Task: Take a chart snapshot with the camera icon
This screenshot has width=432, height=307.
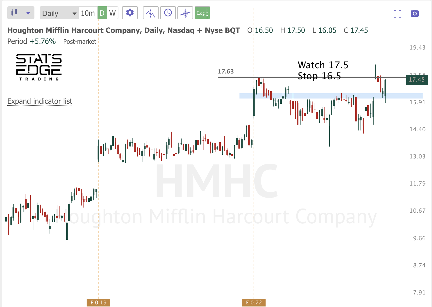Action: 415,13
